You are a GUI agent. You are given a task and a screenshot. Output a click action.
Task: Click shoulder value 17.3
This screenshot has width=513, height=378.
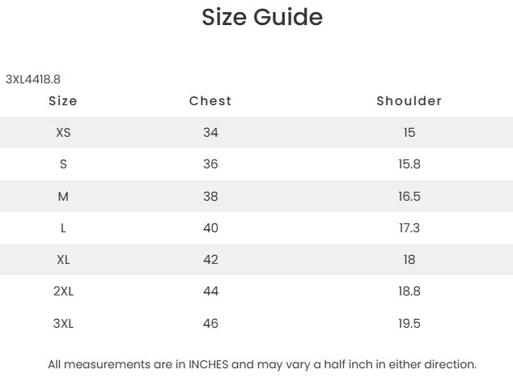click(x=409, y=227)
